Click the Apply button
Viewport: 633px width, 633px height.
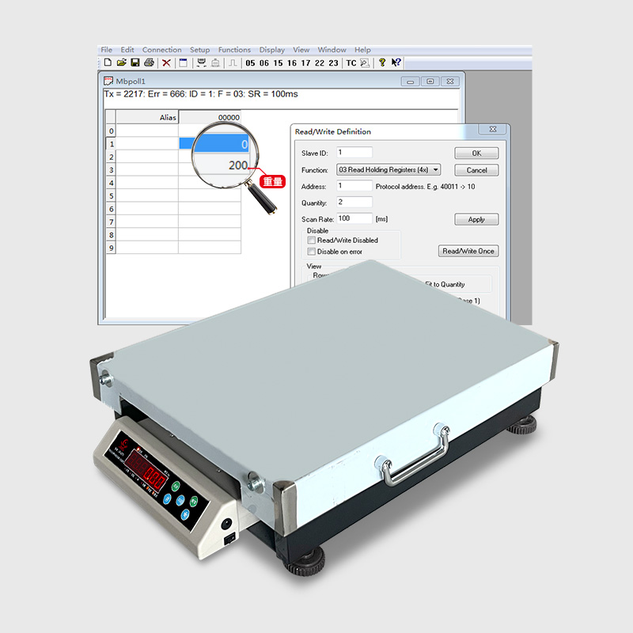(476, 220)
